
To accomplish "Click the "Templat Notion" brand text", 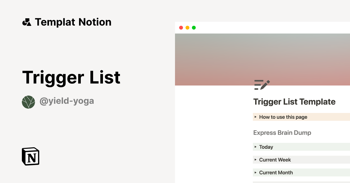I will pos(73,22).
